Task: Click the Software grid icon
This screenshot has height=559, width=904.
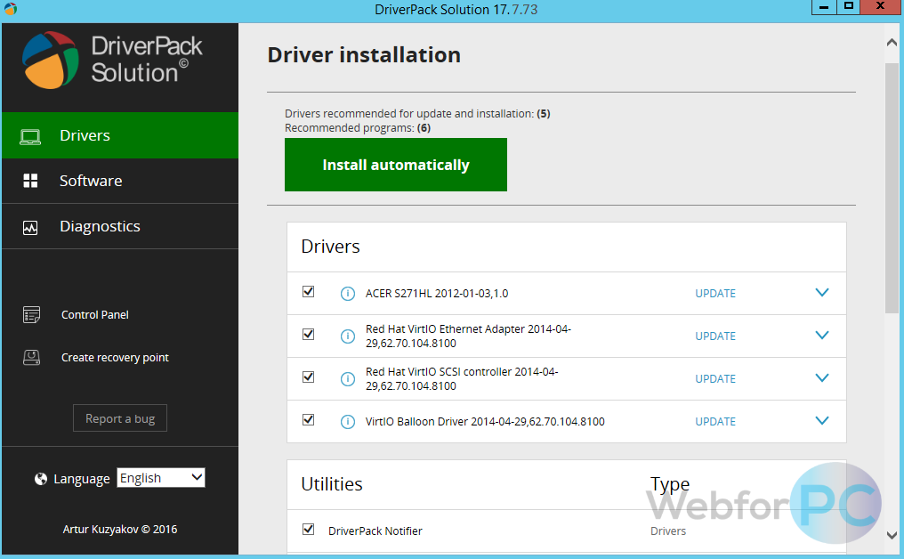Action: pyautogui.click(x=31, y=181)
